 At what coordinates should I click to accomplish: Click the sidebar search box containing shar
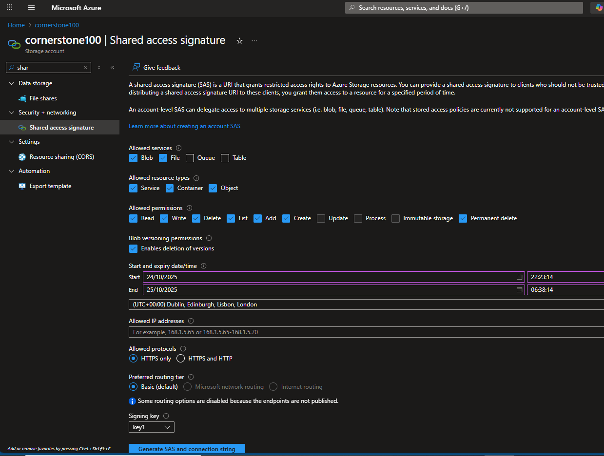(48, 68)
